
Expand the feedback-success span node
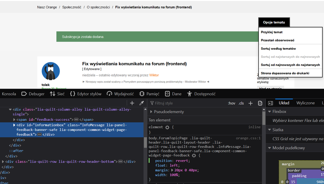click(14, 119)
